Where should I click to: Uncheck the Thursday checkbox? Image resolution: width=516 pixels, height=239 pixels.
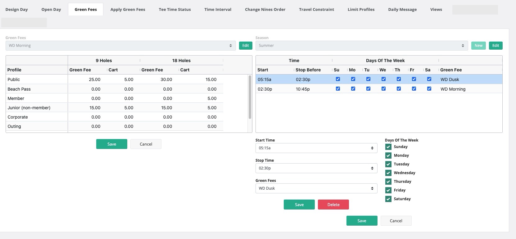pyautogui.click(x=388, y=182)
